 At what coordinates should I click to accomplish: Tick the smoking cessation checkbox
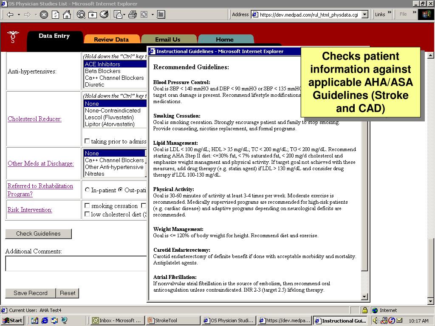87,205
